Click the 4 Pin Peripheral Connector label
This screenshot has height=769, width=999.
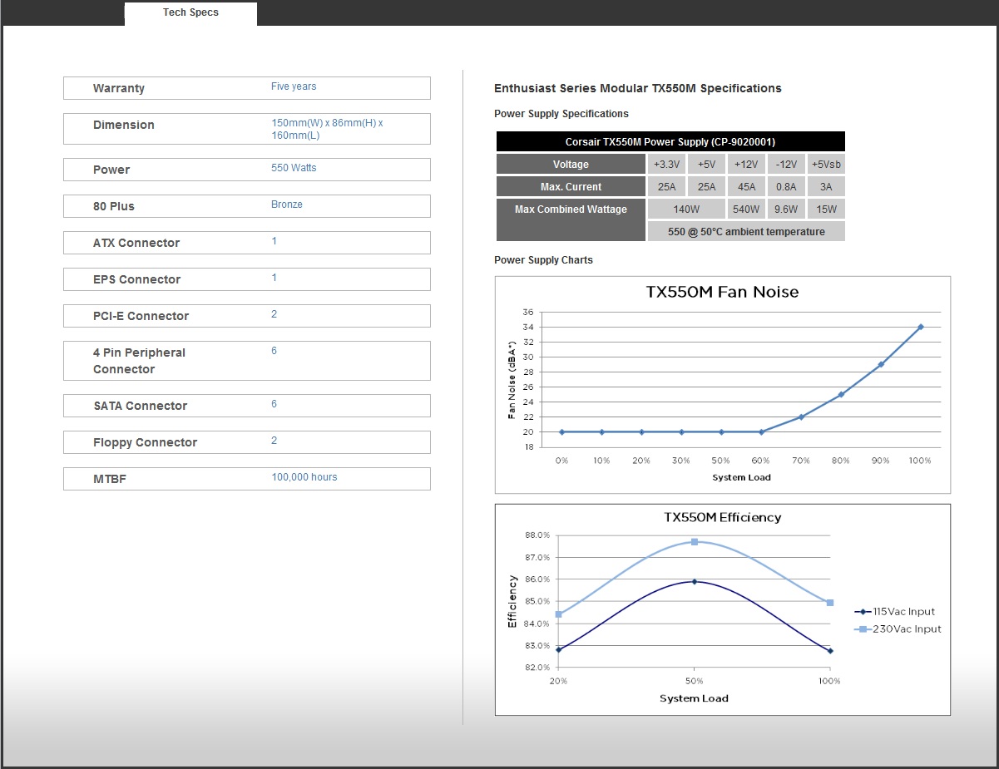140,361
